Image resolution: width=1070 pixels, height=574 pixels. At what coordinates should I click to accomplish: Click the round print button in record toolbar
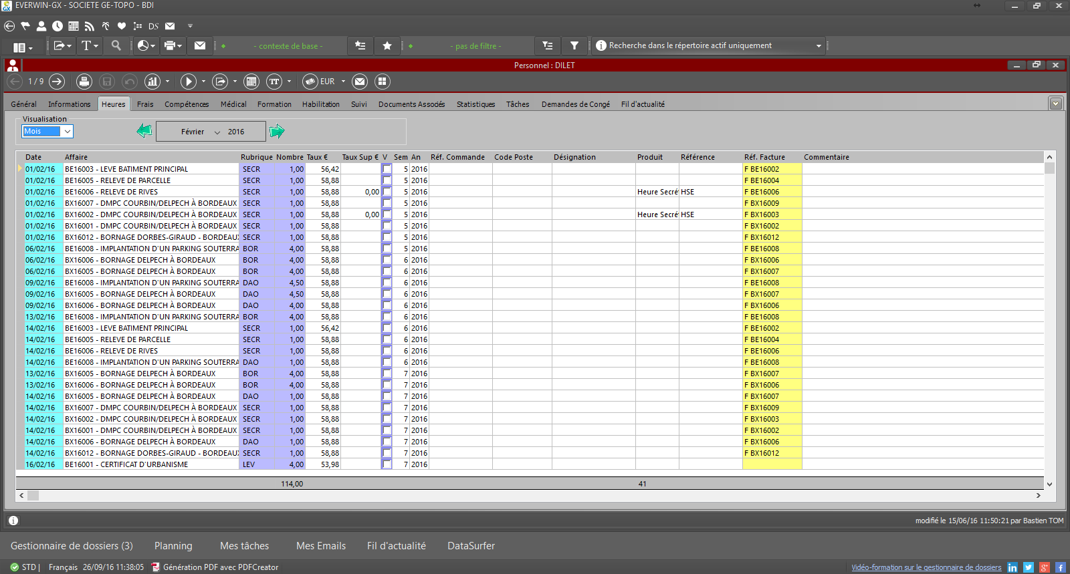(84, 82)
